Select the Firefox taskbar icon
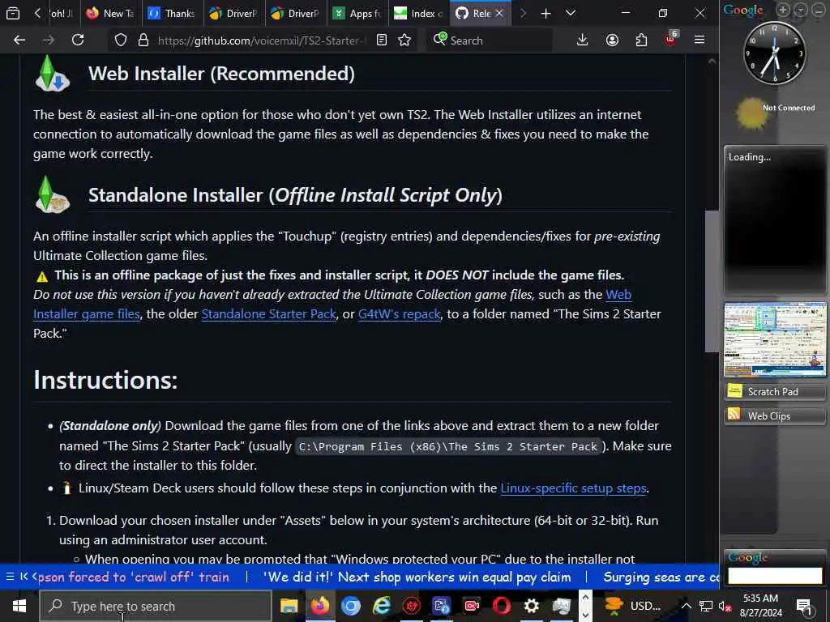 pyautogui.click(x=319, y=606)
